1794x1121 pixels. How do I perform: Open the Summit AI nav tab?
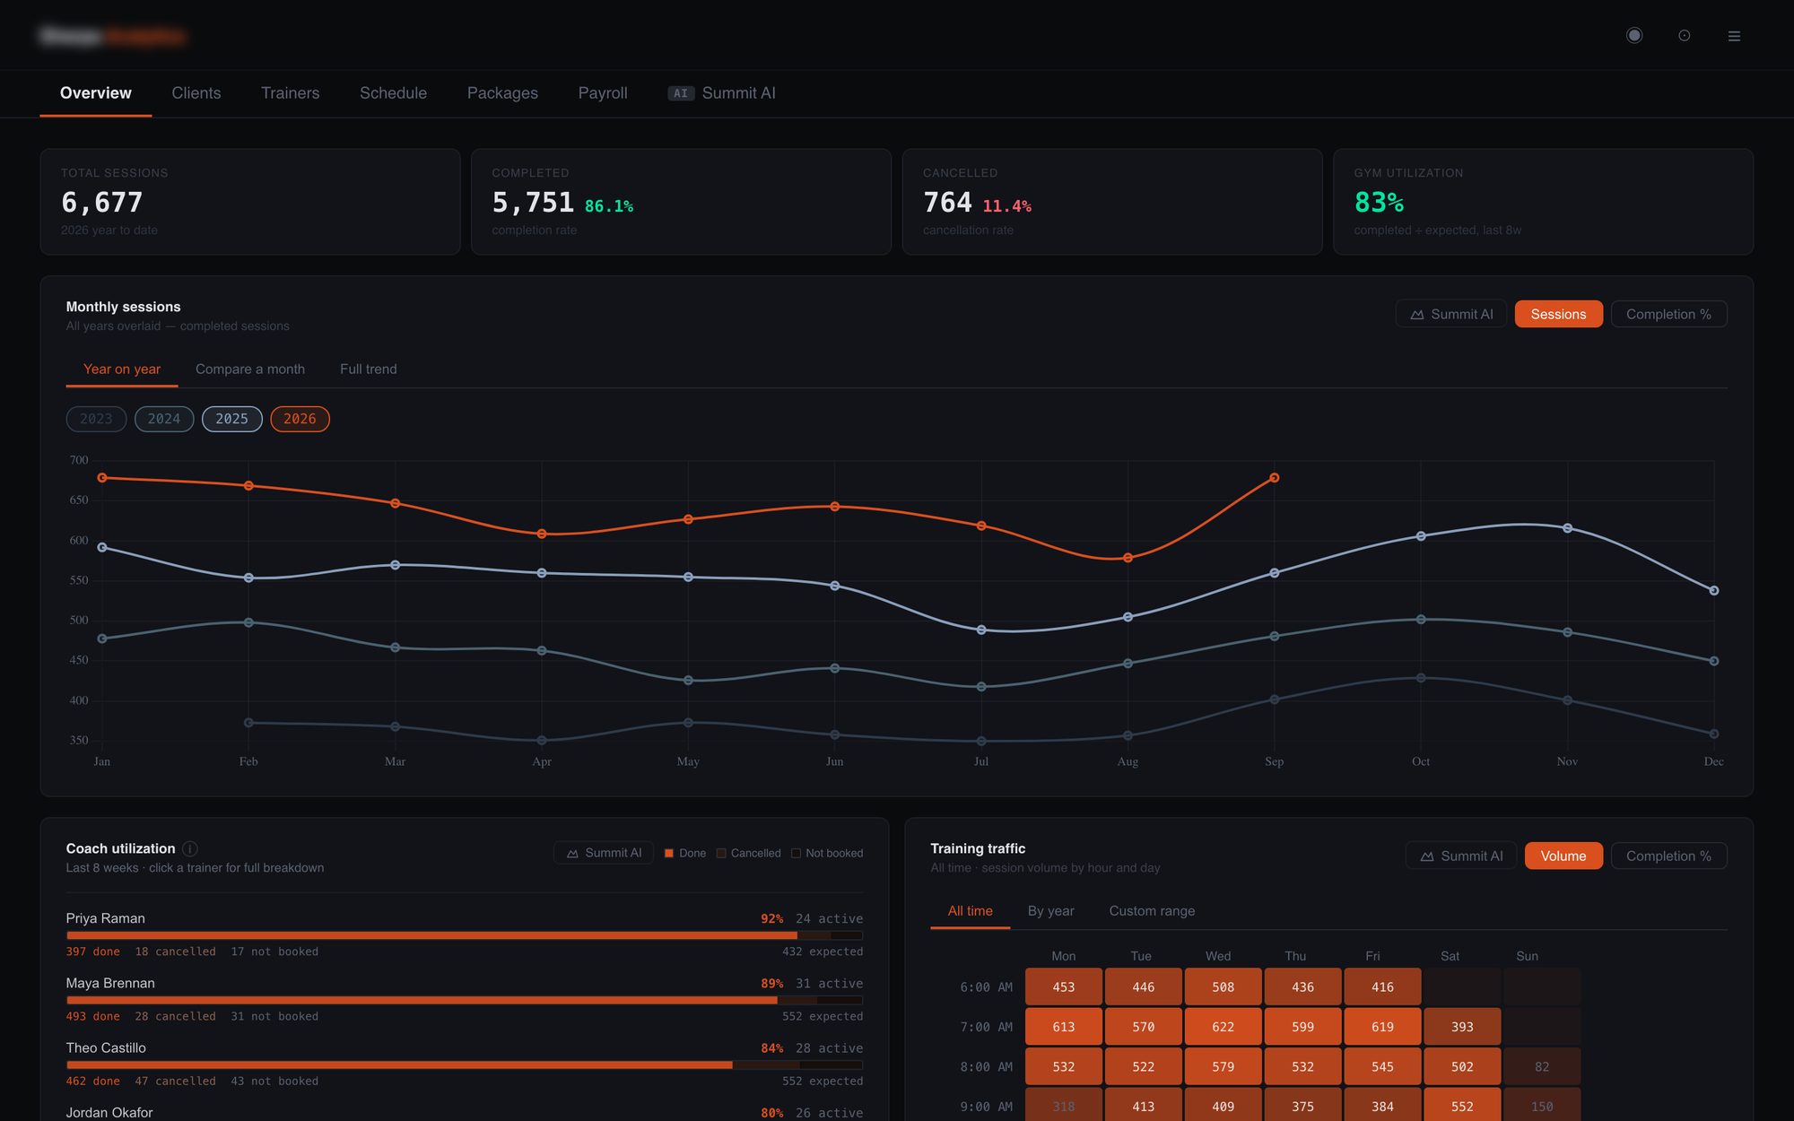pos(722,93)
